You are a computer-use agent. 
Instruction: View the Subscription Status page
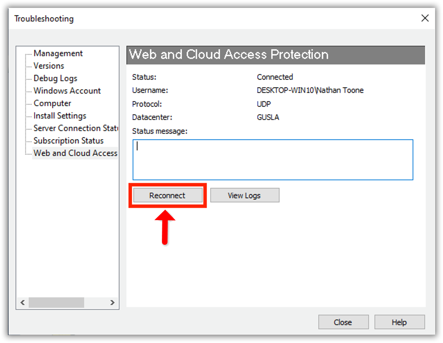(x=68, y=141)
